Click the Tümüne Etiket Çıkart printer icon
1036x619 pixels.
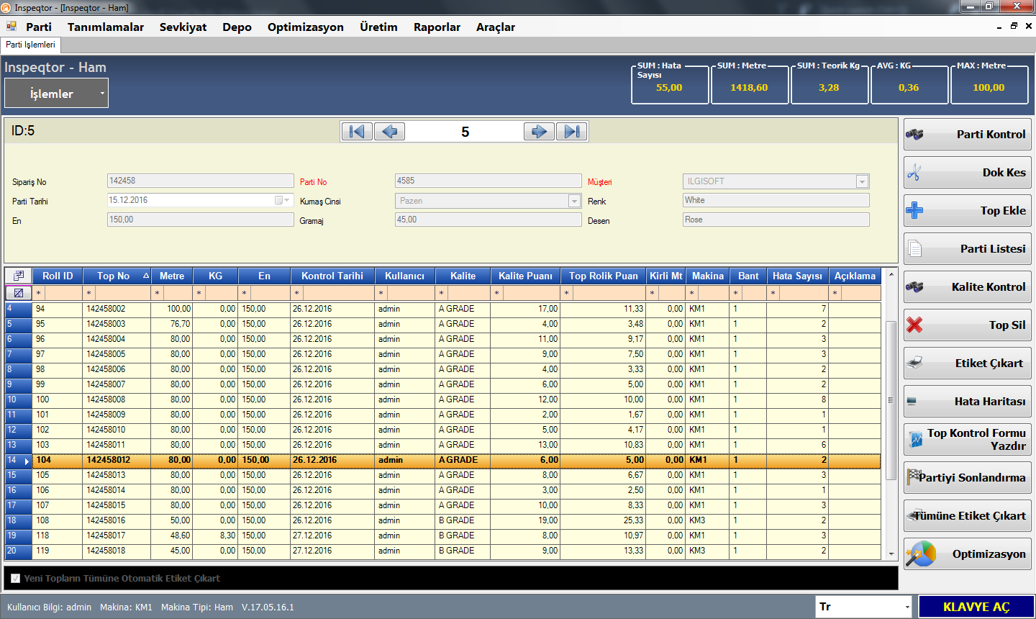tap(914, 515)
